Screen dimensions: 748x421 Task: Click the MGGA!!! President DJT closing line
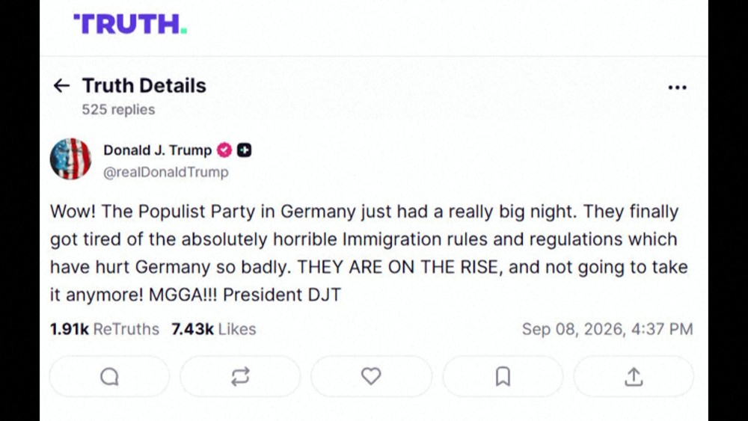(x=245, y=295)
